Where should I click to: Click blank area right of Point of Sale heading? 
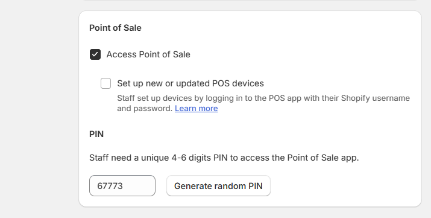point(275,28)
